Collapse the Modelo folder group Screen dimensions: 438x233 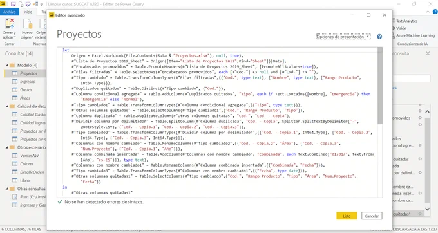(7, 65)
